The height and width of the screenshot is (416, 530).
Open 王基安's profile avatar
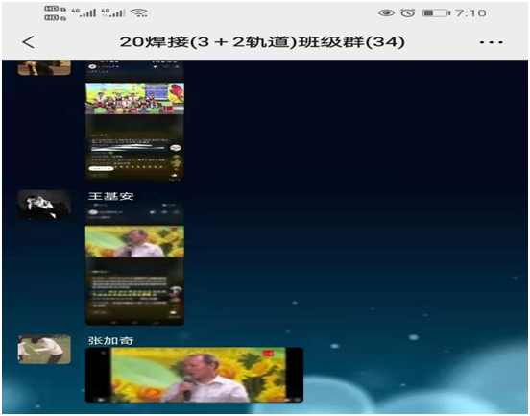click(44, 205)
